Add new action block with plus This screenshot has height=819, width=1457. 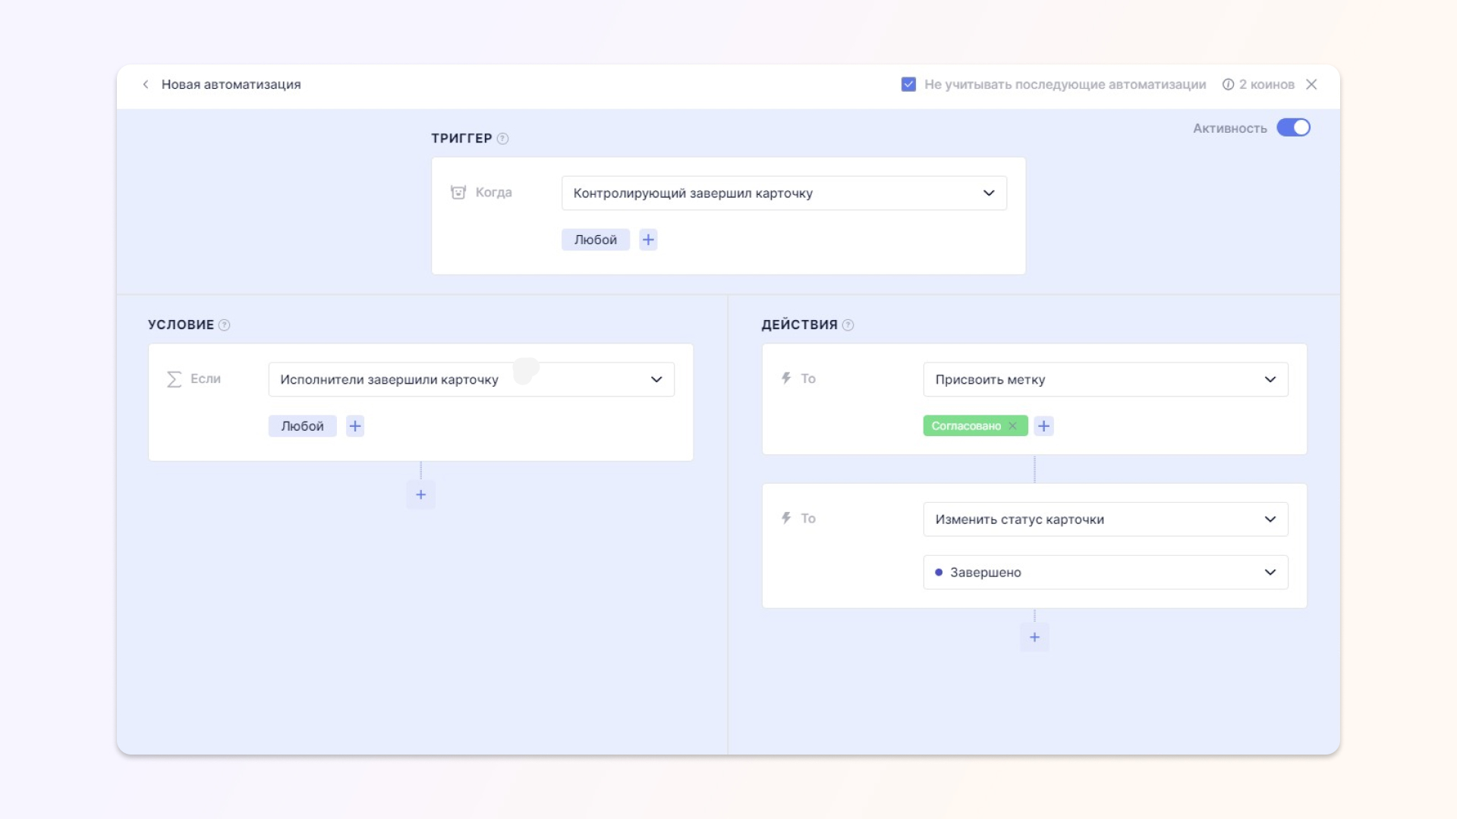(x=1034, y=638)
